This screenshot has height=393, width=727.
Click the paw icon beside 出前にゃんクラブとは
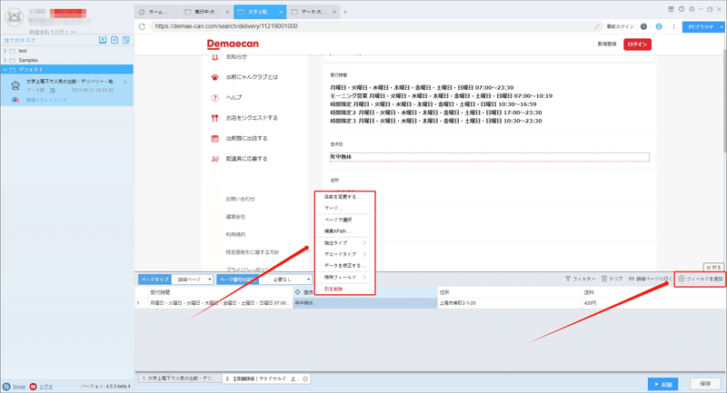click(x=214, y=77)
